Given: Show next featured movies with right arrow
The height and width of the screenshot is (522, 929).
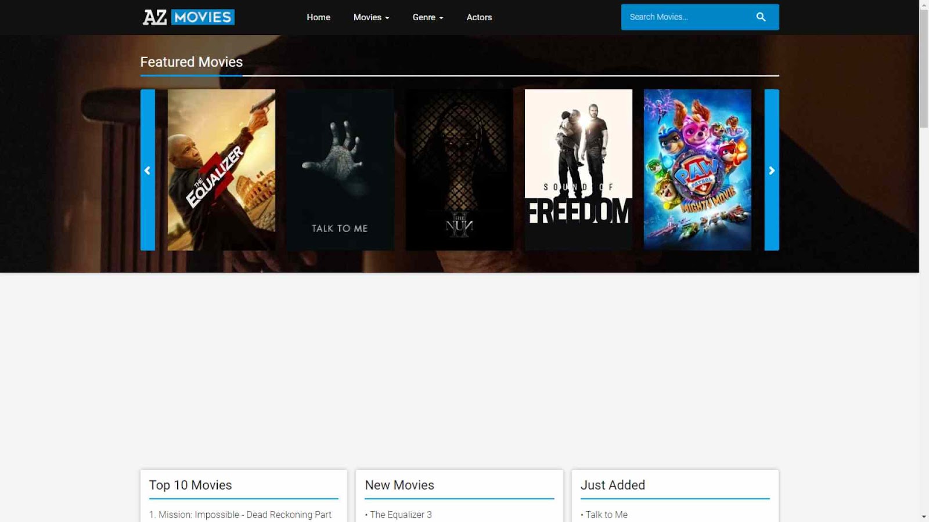Looking at the screenshot, I should (x=772, y=170).
